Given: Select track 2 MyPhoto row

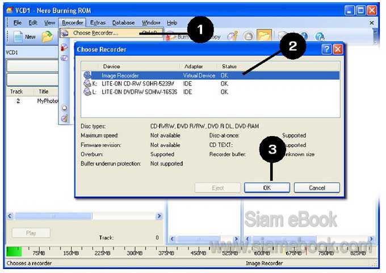Looking at the screenshot, I should 32,101.
